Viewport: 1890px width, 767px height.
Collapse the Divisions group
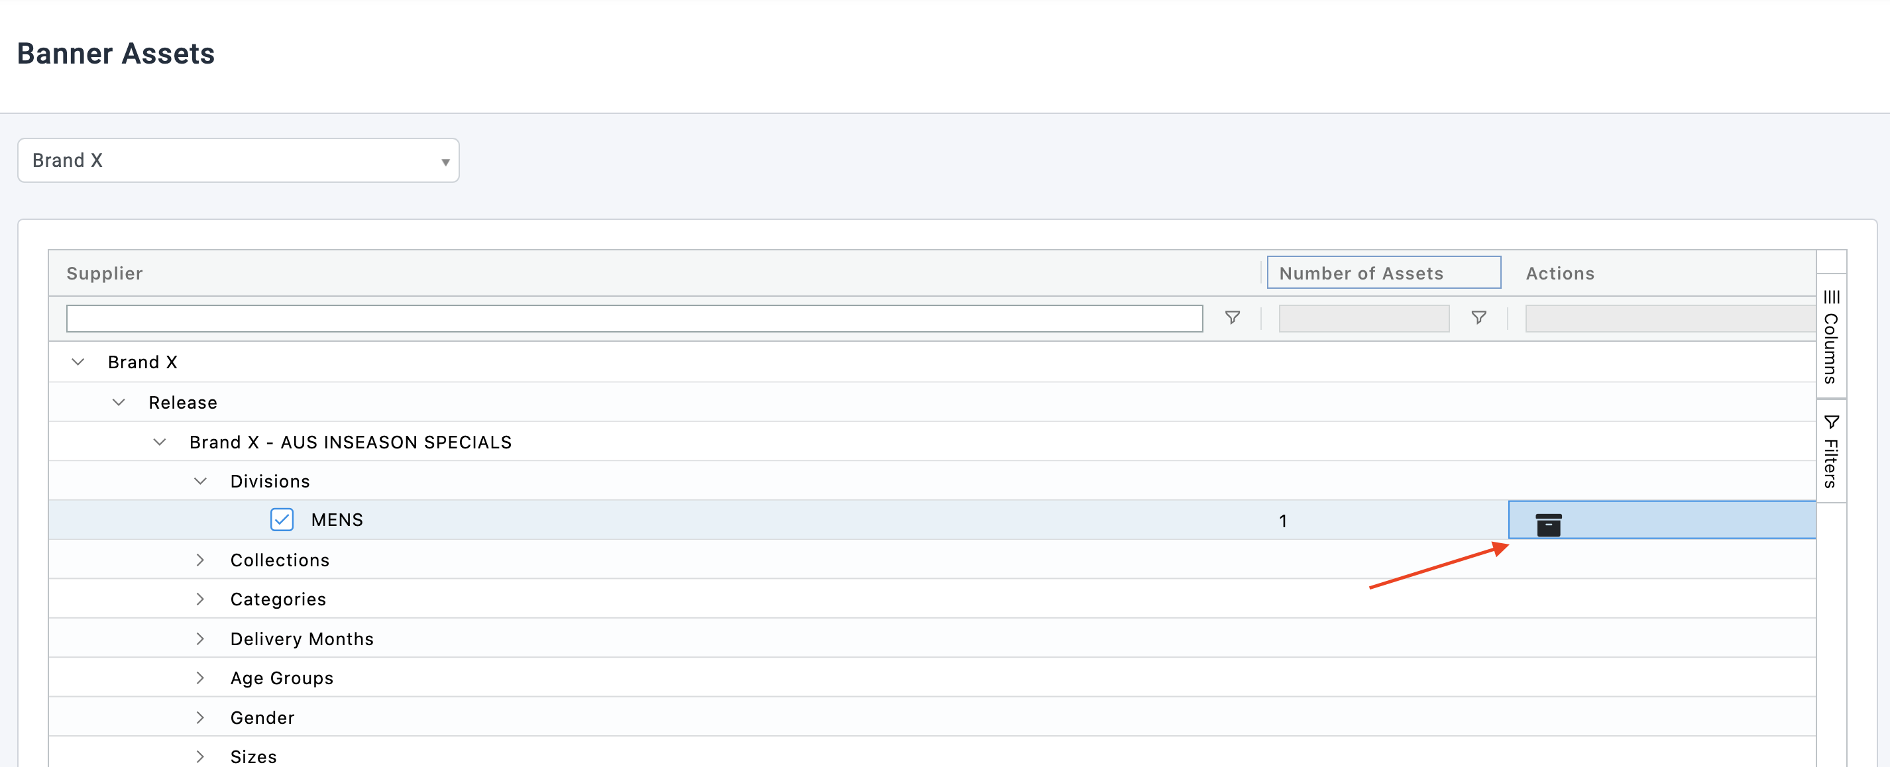click(x=200, y=482)
